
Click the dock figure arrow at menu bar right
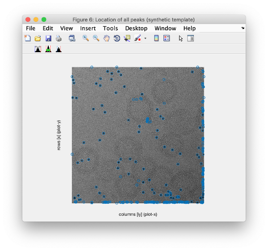pyautogui.click(x=243, y=28)
